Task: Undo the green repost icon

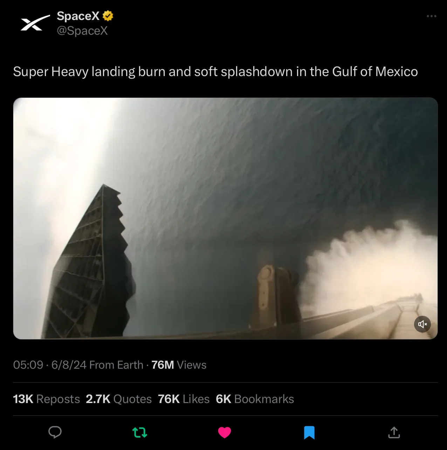Action: pyautogui.click(x=140, y=432)
